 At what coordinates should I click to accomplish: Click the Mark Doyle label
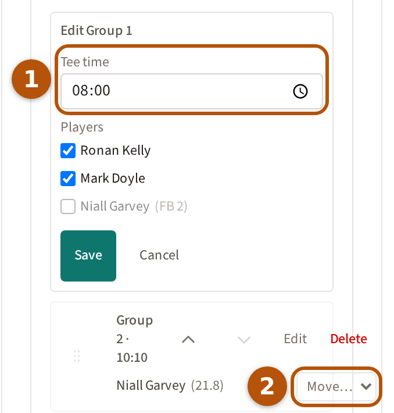pyautogui.click(x=113, y=179)
